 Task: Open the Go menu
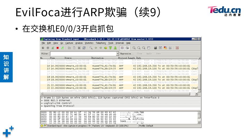pos(62,43)
